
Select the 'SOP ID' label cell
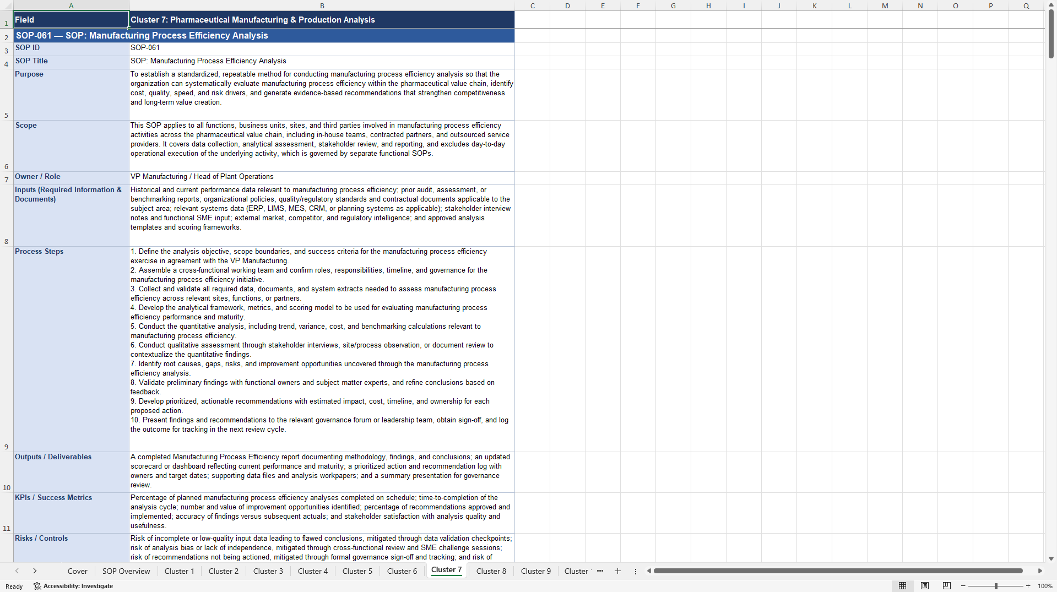point(71,49)
